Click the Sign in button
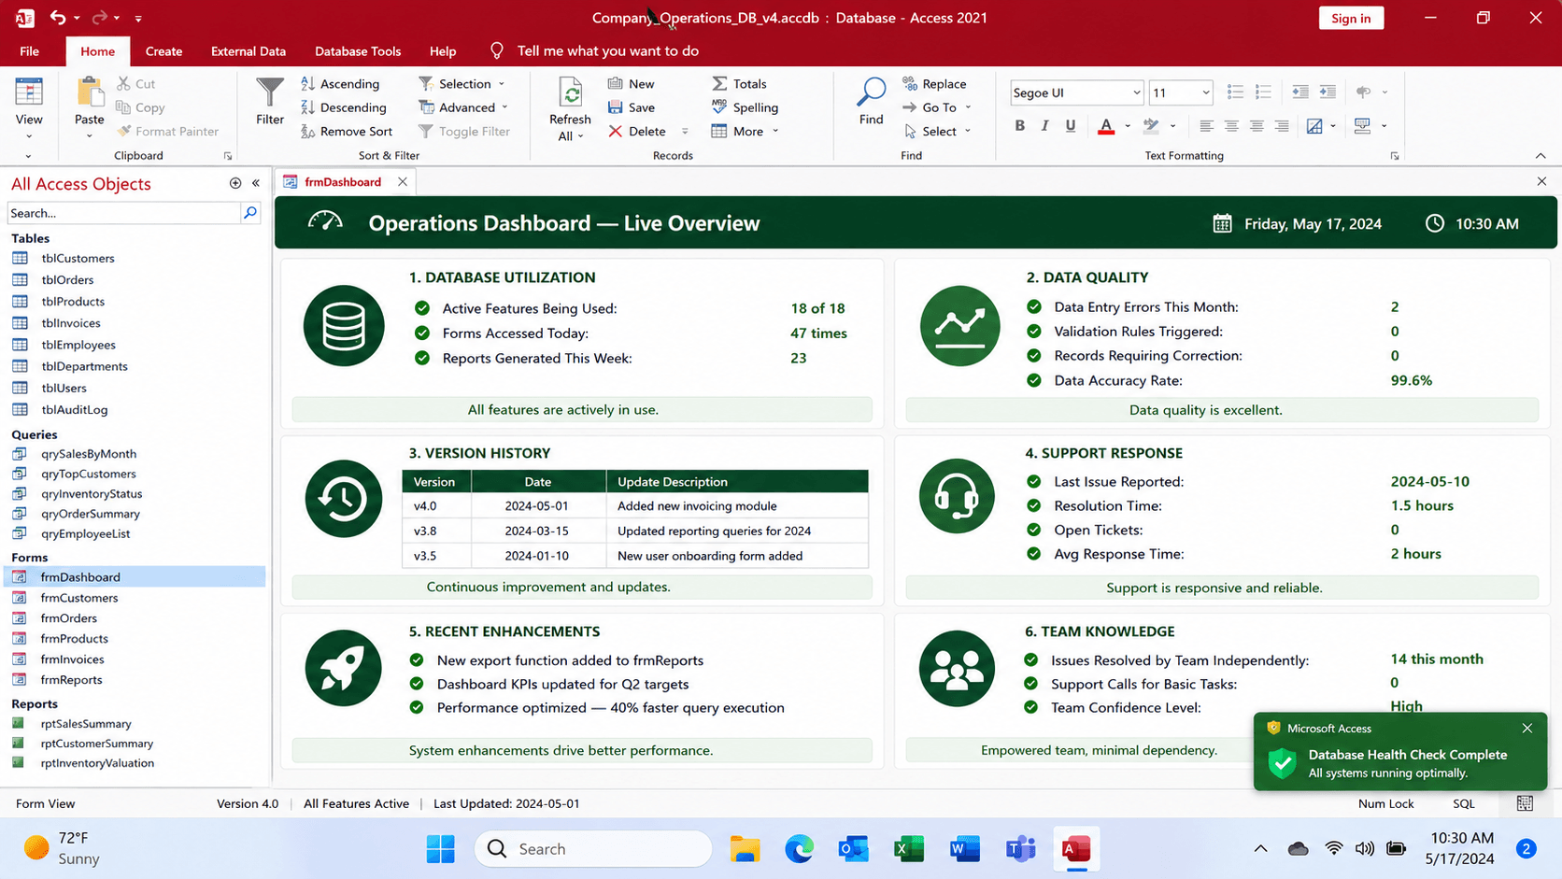The height and width of the screenshot is (879, 1562). point(1351,18)
